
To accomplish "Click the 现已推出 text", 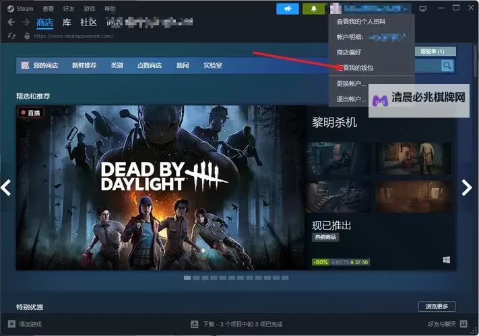I will [x=331, y=225].
